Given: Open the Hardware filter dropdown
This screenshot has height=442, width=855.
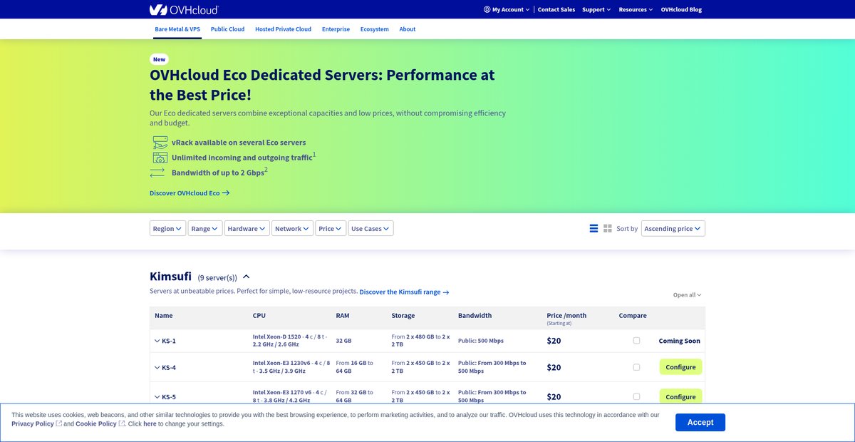Looking at the screenshot, I should point(247,228).
